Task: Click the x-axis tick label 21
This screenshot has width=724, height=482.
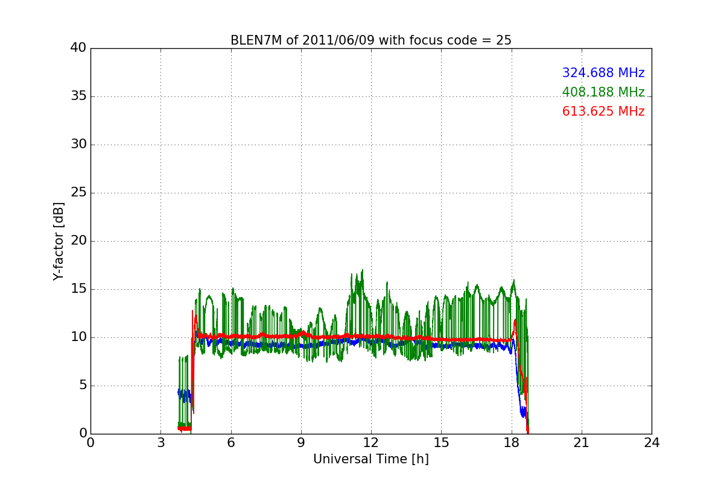Action: [582, 443]
